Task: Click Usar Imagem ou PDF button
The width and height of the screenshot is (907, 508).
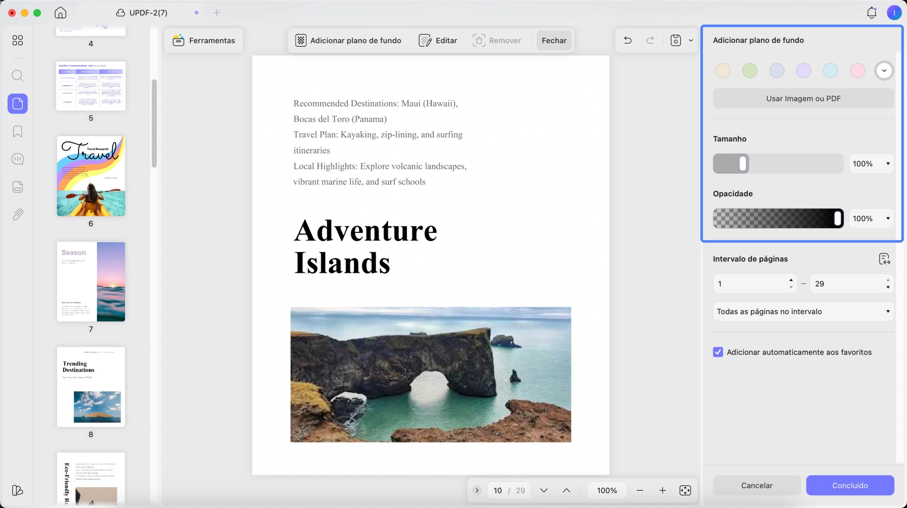Action: pos(803,99)
